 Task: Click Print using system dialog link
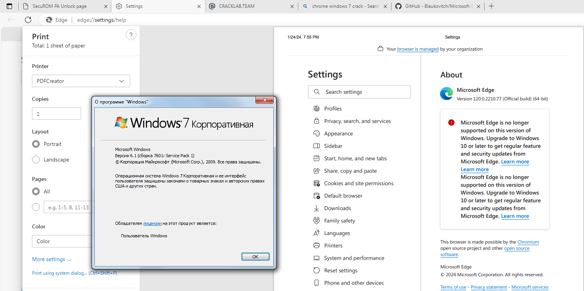tap(74, 273)
